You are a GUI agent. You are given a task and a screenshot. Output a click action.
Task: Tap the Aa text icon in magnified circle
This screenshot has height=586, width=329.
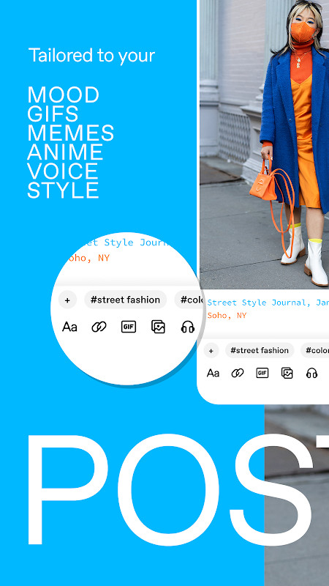coord(69,327)
